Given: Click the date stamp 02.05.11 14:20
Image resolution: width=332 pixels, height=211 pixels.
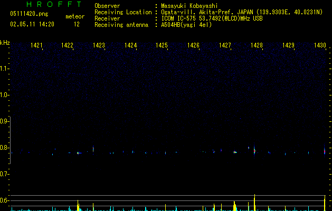Looking at the screenshot, I should tap(32, 24).
